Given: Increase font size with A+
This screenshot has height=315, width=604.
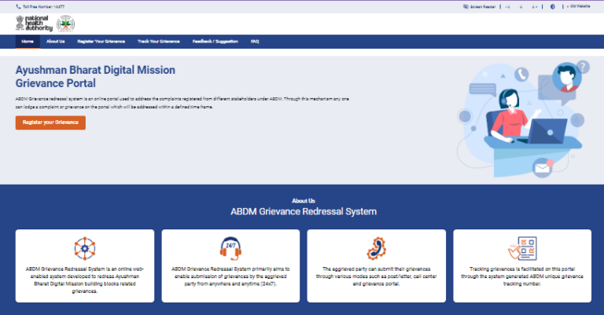Looking at the screenshot, I should click(x=534, y=6).
